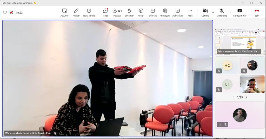Expand camera options dropdown arrow

(x=213, y=13)
